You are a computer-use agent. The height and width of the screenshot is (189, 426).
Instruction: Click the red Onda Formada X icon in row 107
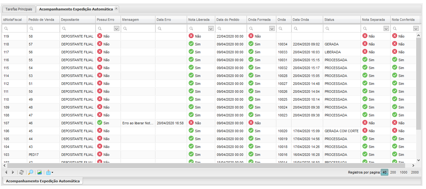[251, 122]
